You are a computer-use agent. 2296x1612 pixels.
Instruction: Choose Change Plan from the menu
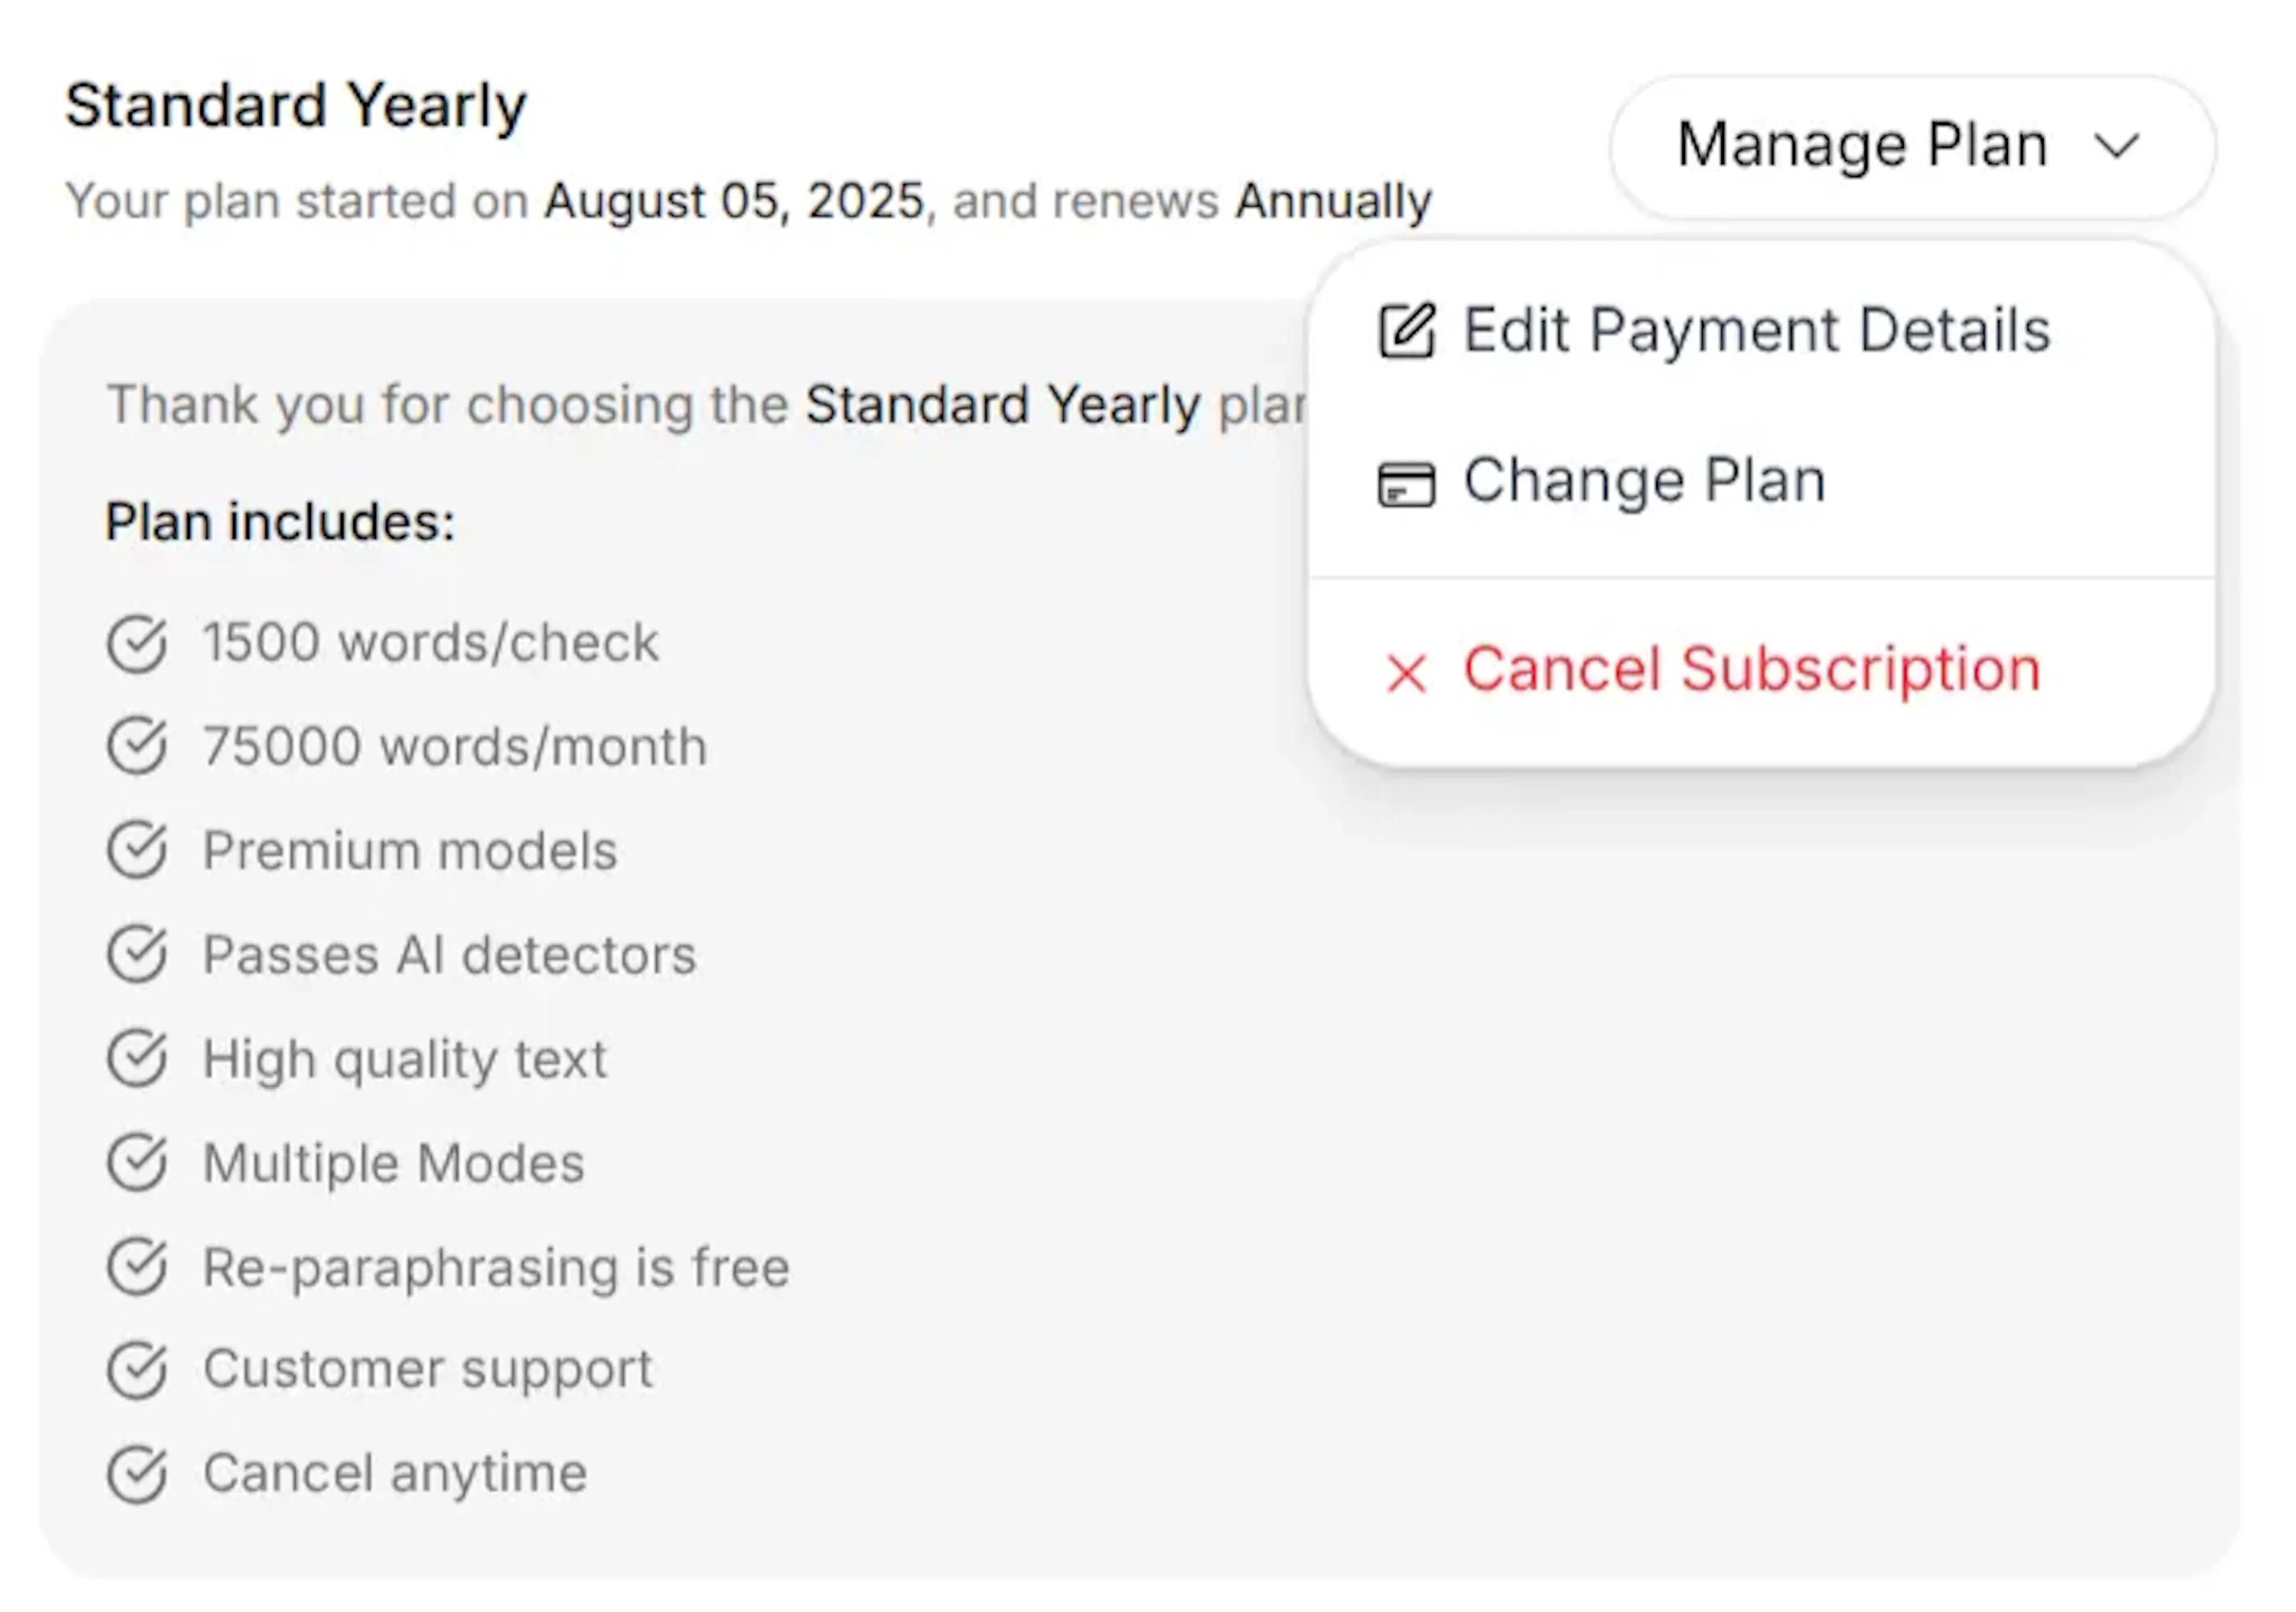[1644, 481]
